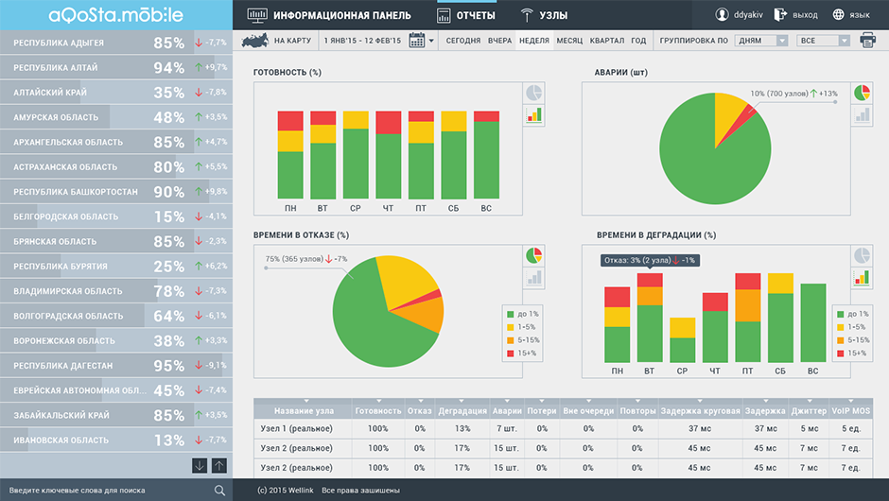Click the globe language icon
The height and width of the screenshot is (501, 889).
838,15
